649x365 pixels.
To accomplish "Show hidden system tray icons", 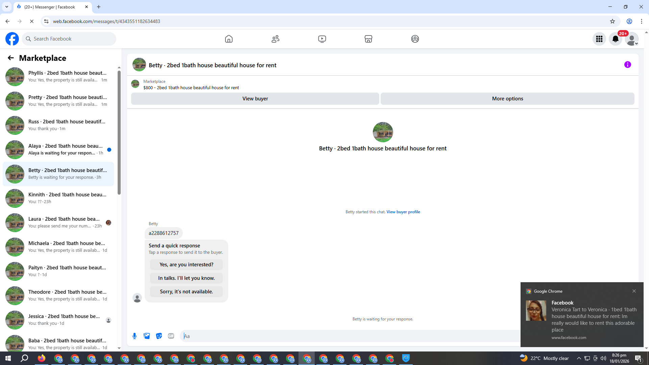I will (x=579, y=358).
